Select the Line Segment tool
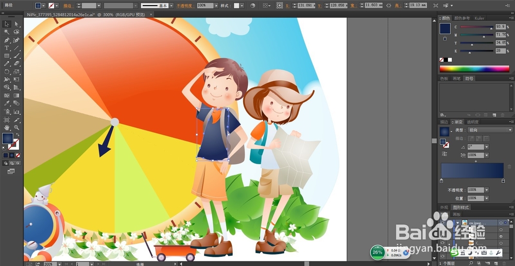 pos(16,48)
